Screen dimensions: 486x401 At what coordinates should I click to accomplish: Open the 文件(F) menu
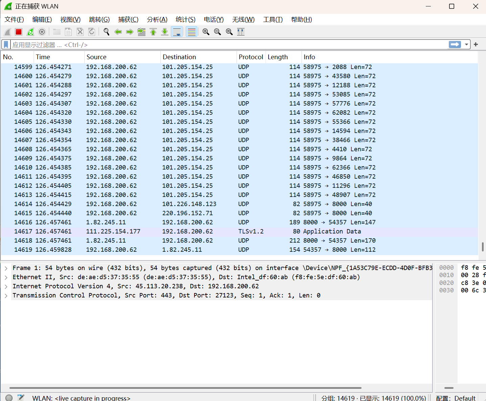[x=14, y=20]
